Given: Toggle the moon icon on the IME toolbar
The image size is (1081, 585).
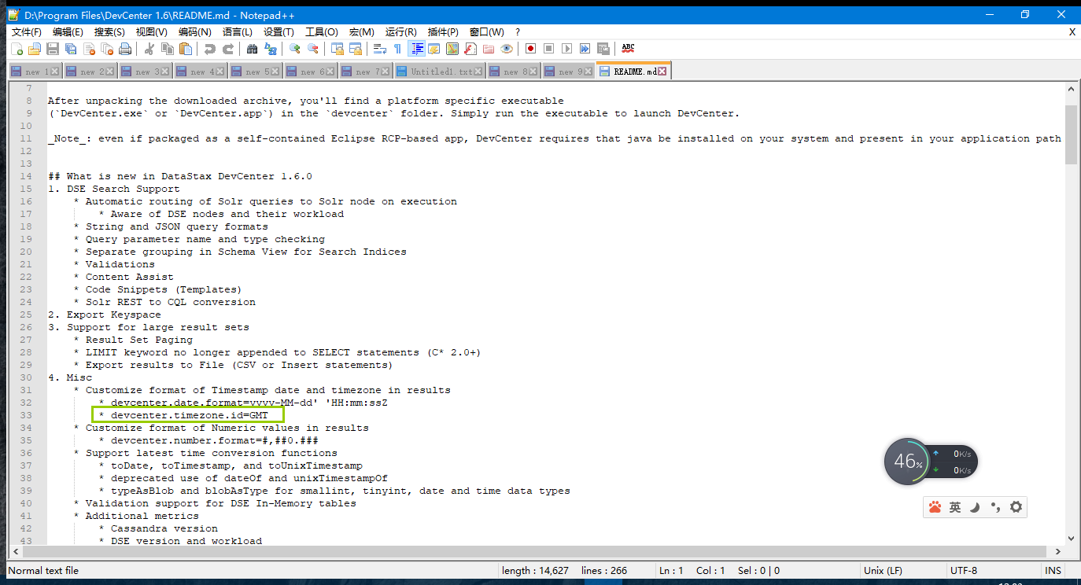Looking at the screenshot, I should pyautogui.click(x=975, y=507).
